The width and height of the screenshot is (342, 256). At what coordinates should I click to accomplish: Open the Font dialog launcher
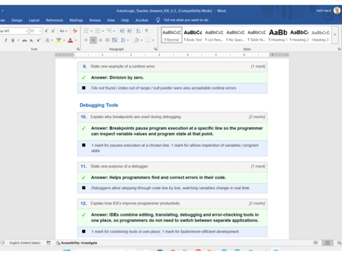pyautogui.click(x=78, y=49)
